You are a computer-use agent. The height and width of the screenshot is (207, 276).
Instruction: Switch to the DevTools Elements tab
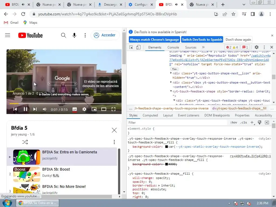tap(155, 47)
